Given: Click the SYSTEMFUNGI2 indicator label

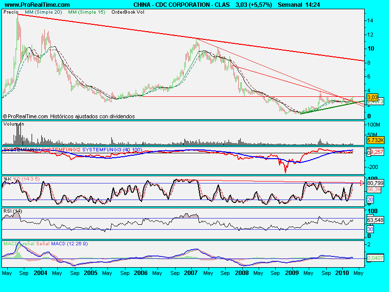Looking at the screenshot, I should [61, 150].
